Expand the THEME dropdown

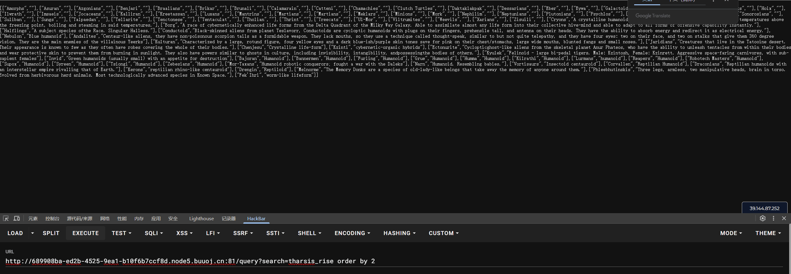[x=768, y=233]
